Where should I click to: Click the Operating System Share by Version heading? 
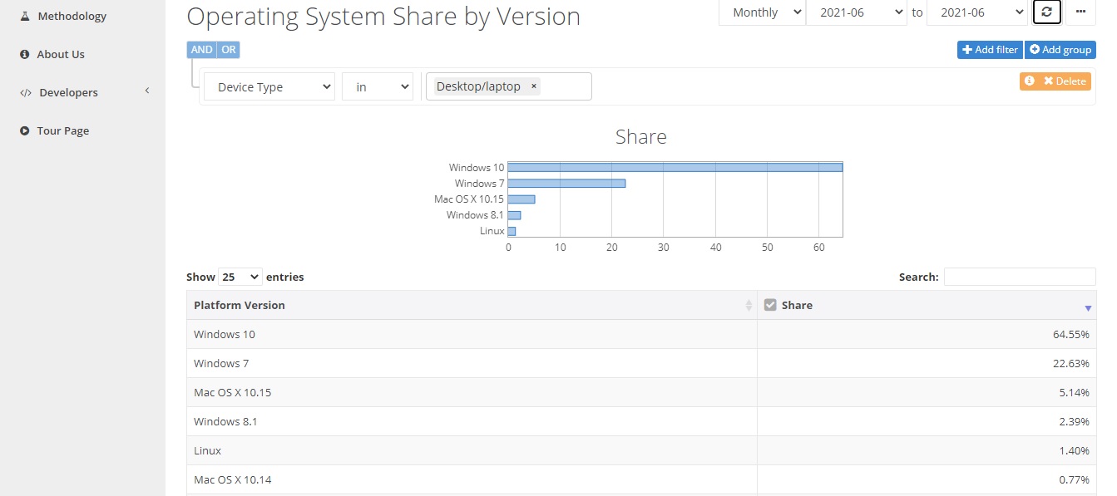pyautogui.click(x=383, y=17)
